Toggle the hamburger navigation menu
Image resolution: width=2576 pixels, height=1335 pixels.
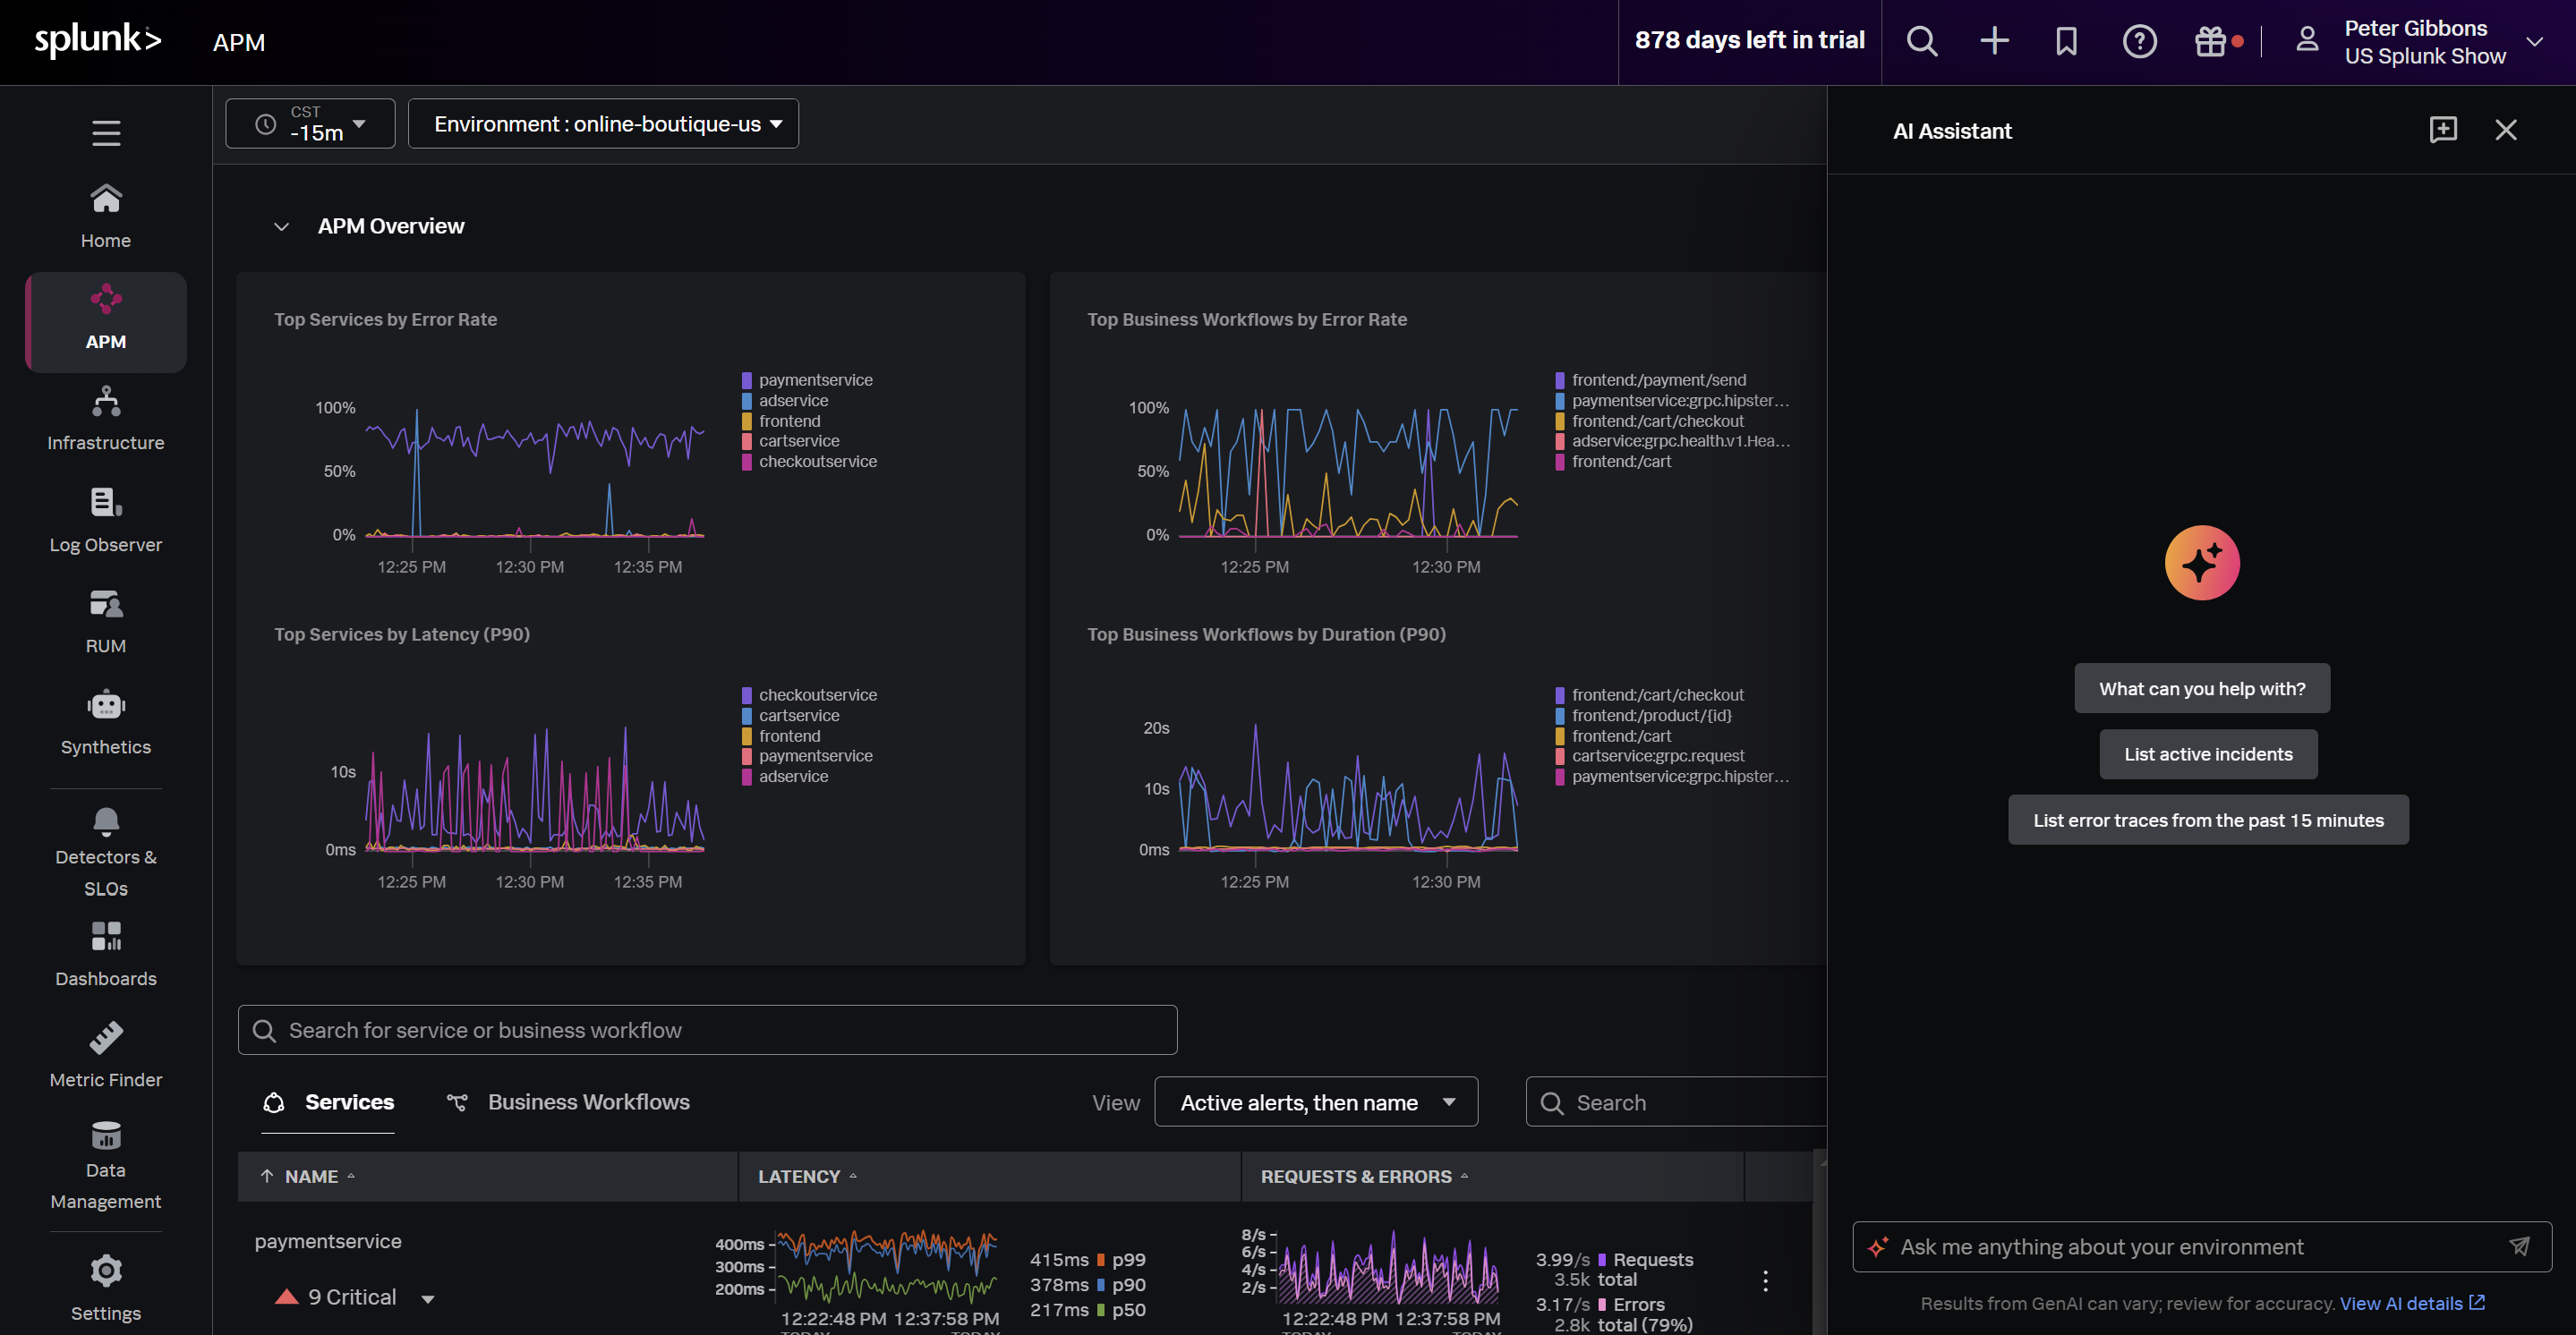[106, 133]
